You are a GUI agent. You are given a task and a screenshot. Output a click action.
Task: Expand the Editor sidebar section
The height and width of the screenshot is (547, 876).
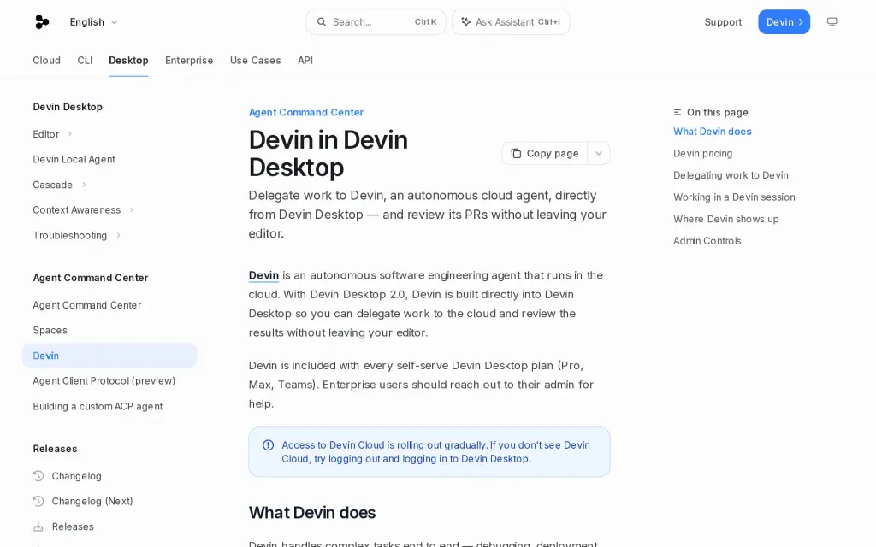click(x=70, y=134)
